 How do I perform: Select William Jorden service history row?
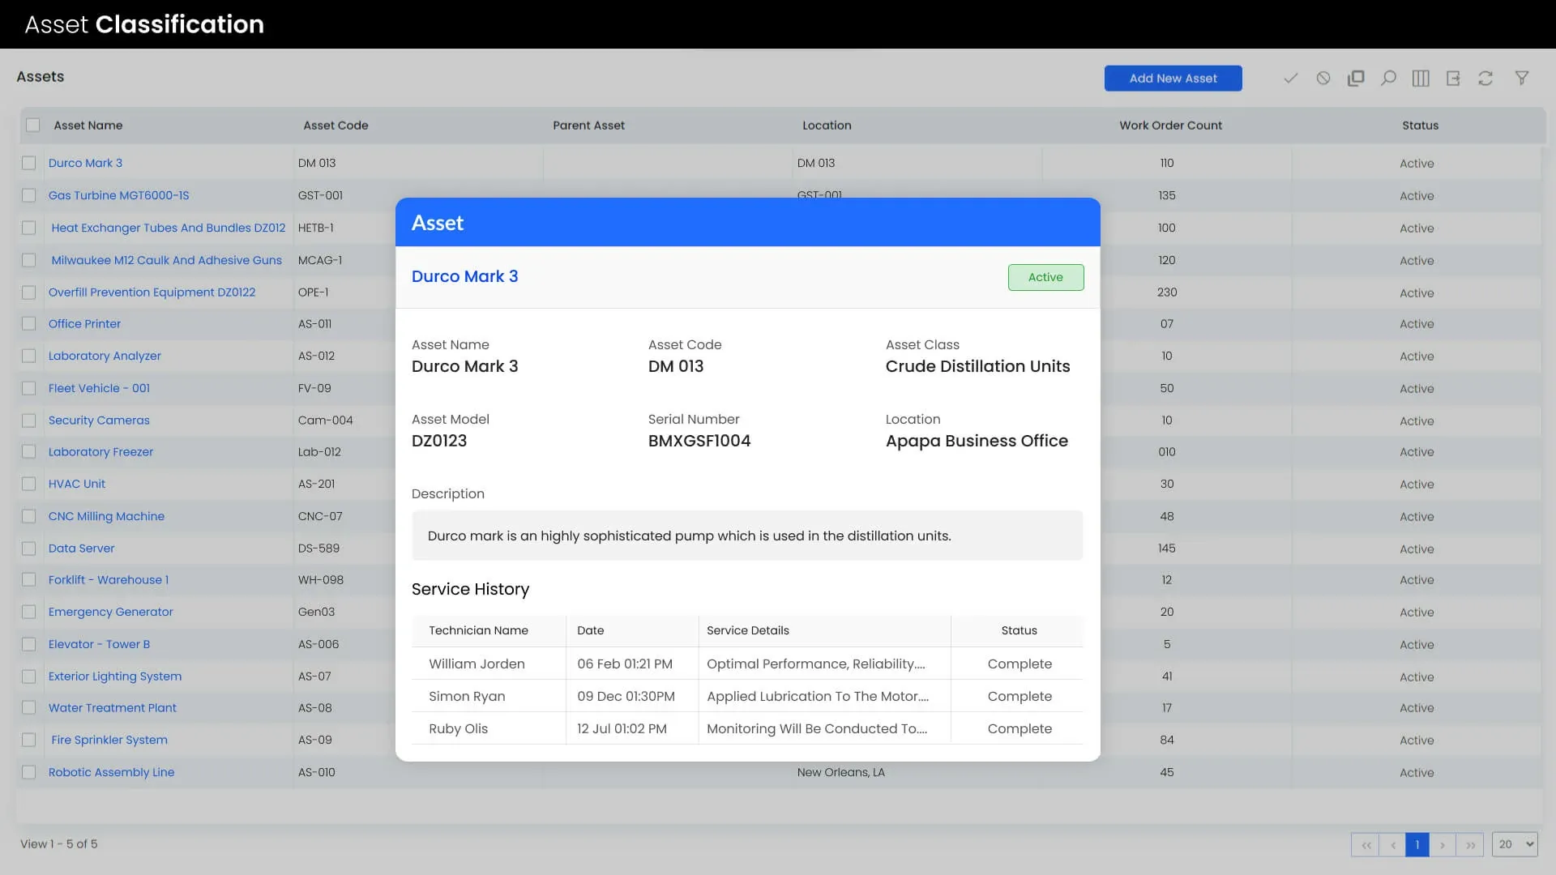pyautogui.click(x=477, y=664)
